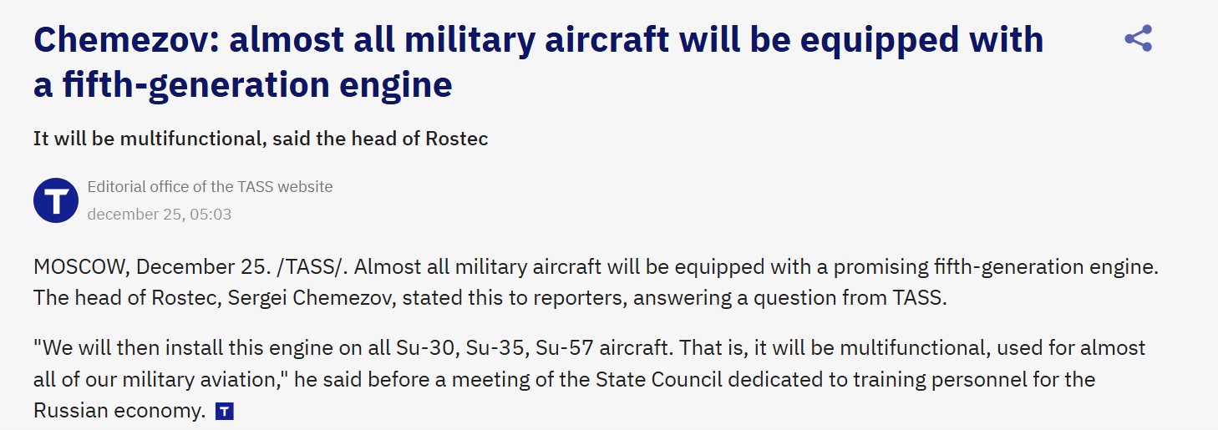
Task: Click the small TASS square mark ending the article
Action: pos(224,411)
